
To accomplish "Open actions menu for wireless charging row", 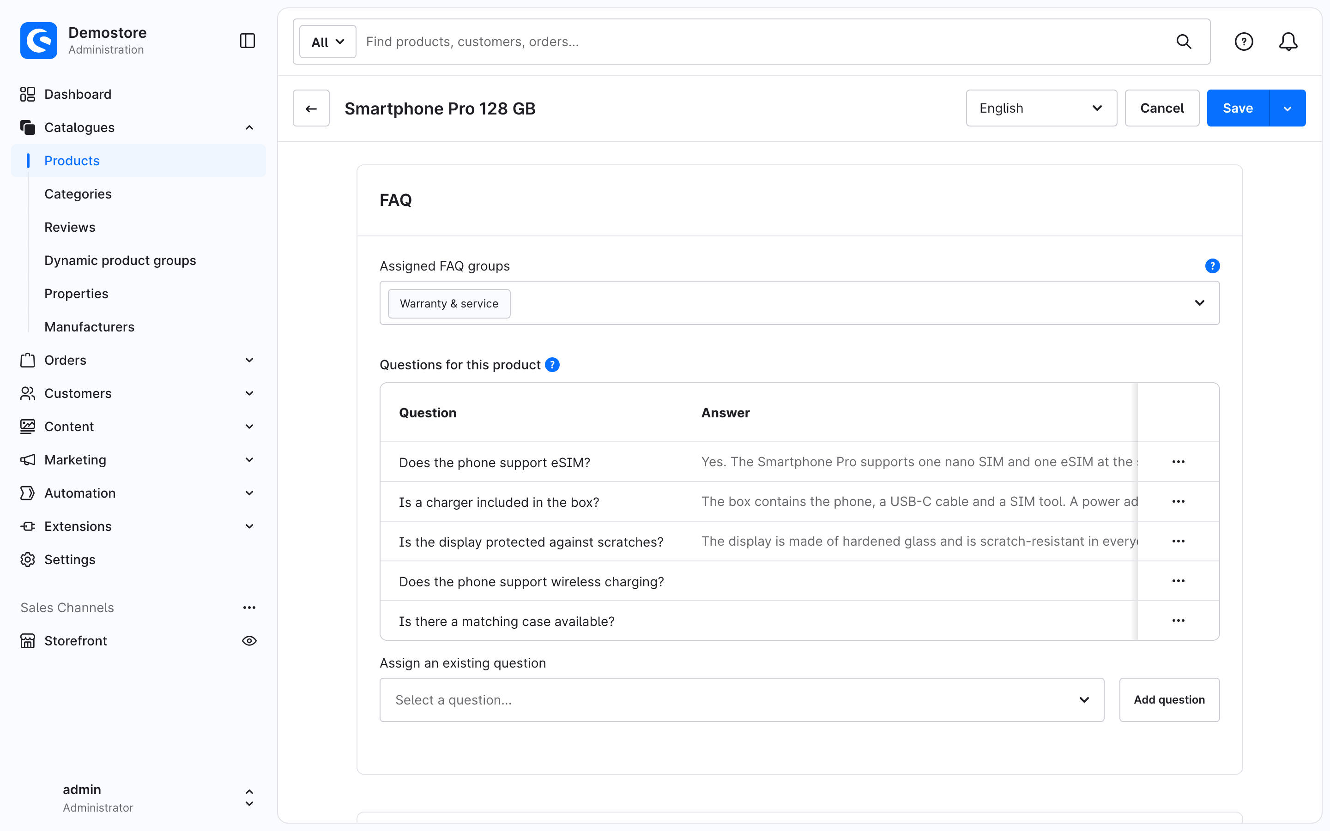I will tap(1178, 581).
